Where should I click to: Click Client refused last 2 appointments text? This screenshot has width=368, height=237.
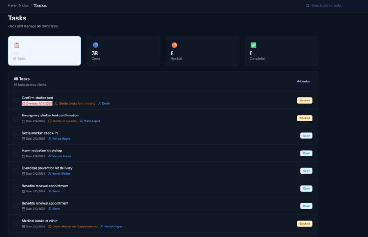74,227
